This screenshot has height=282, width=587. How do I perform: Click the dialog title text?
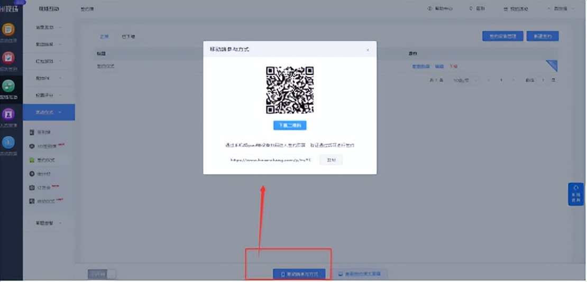pos(230,49)
